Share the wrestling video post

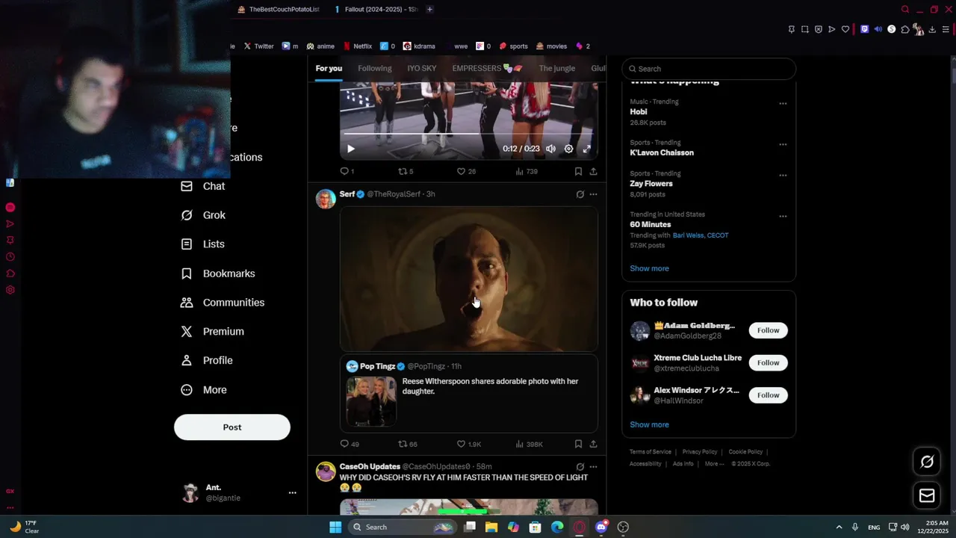593,171
